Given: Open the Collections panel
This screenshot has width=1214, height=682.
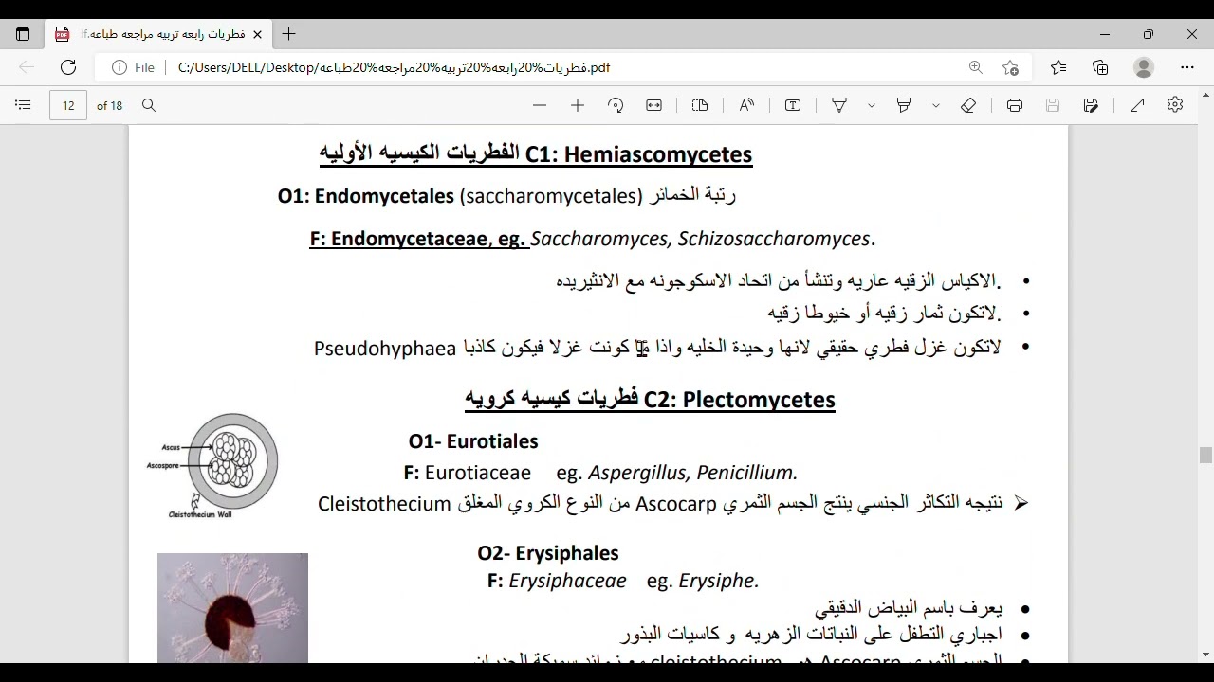Looking at the screenshot, I should tap(1100, 67).
